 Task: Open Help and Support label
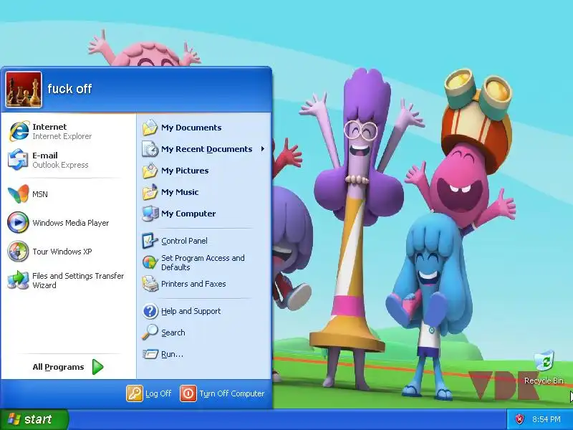click(x=191, y=311)
